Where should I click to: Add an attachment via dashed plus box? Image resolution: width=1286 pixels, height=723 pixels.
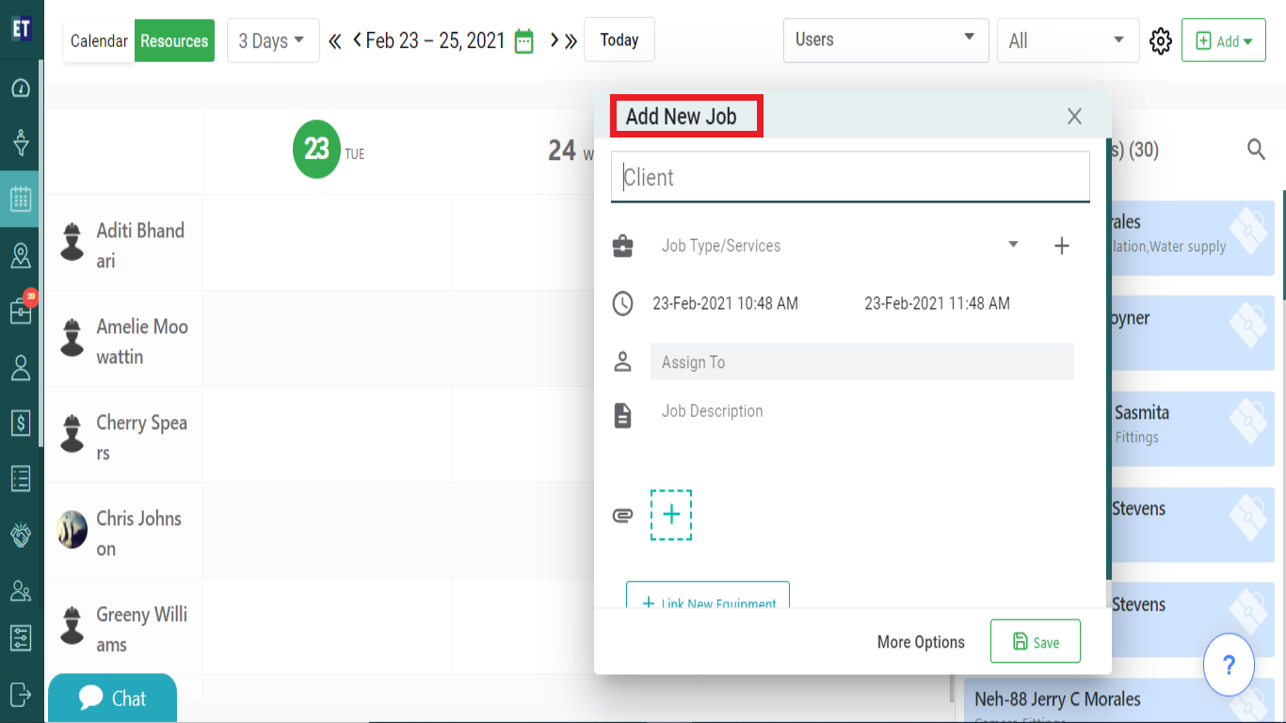(671, 515)
